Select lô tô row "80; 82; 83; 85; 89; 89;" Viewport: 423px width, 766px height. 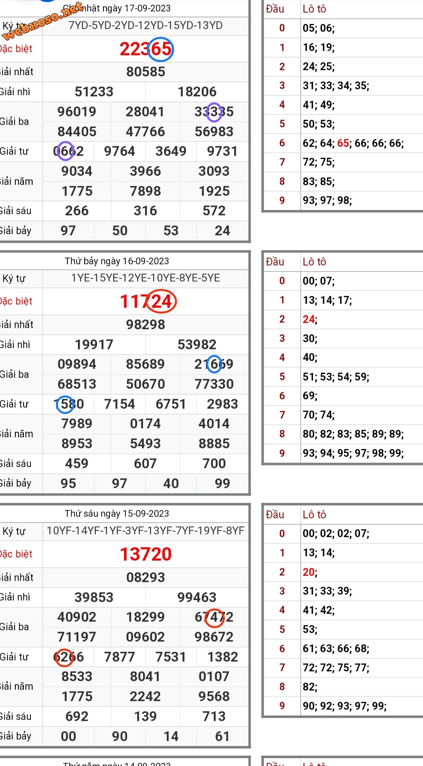(x=353, y=434)
